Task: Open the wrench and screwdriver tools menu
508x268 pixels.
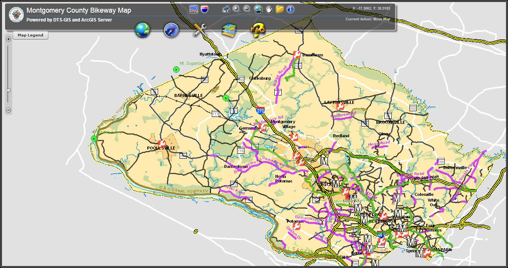Action: pos(200,30)
